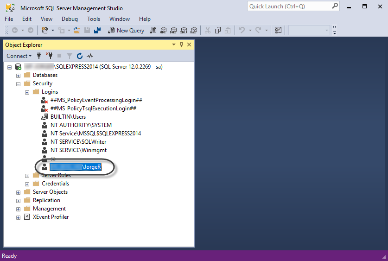388x261 pixels.
Task: Click the Quick Launch search box
Action: click(293, 6)
